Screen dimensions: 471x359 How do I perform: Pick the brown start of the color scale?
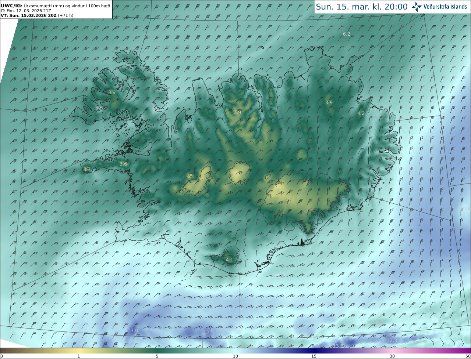7,351
